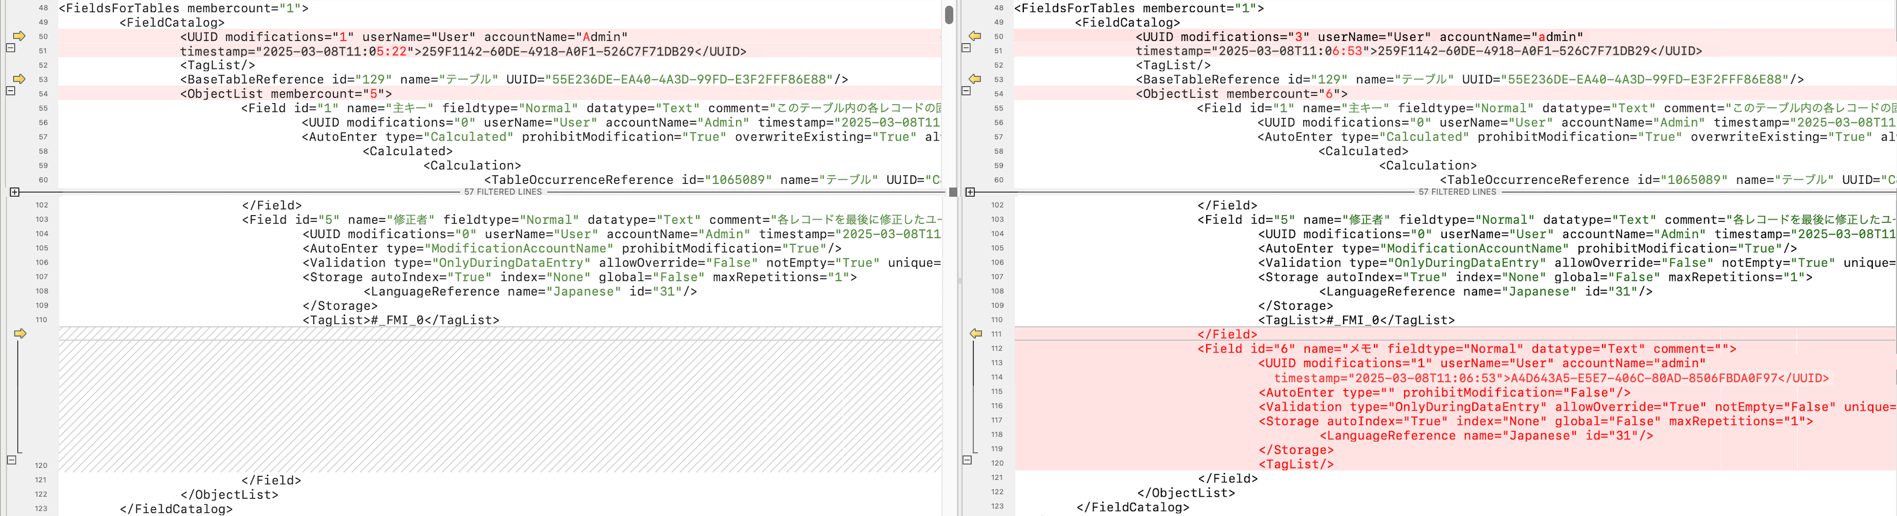Collapse the diff section at left line 51
The height and width of the screenshot is (516, 1897).
(x=10, y=48)
